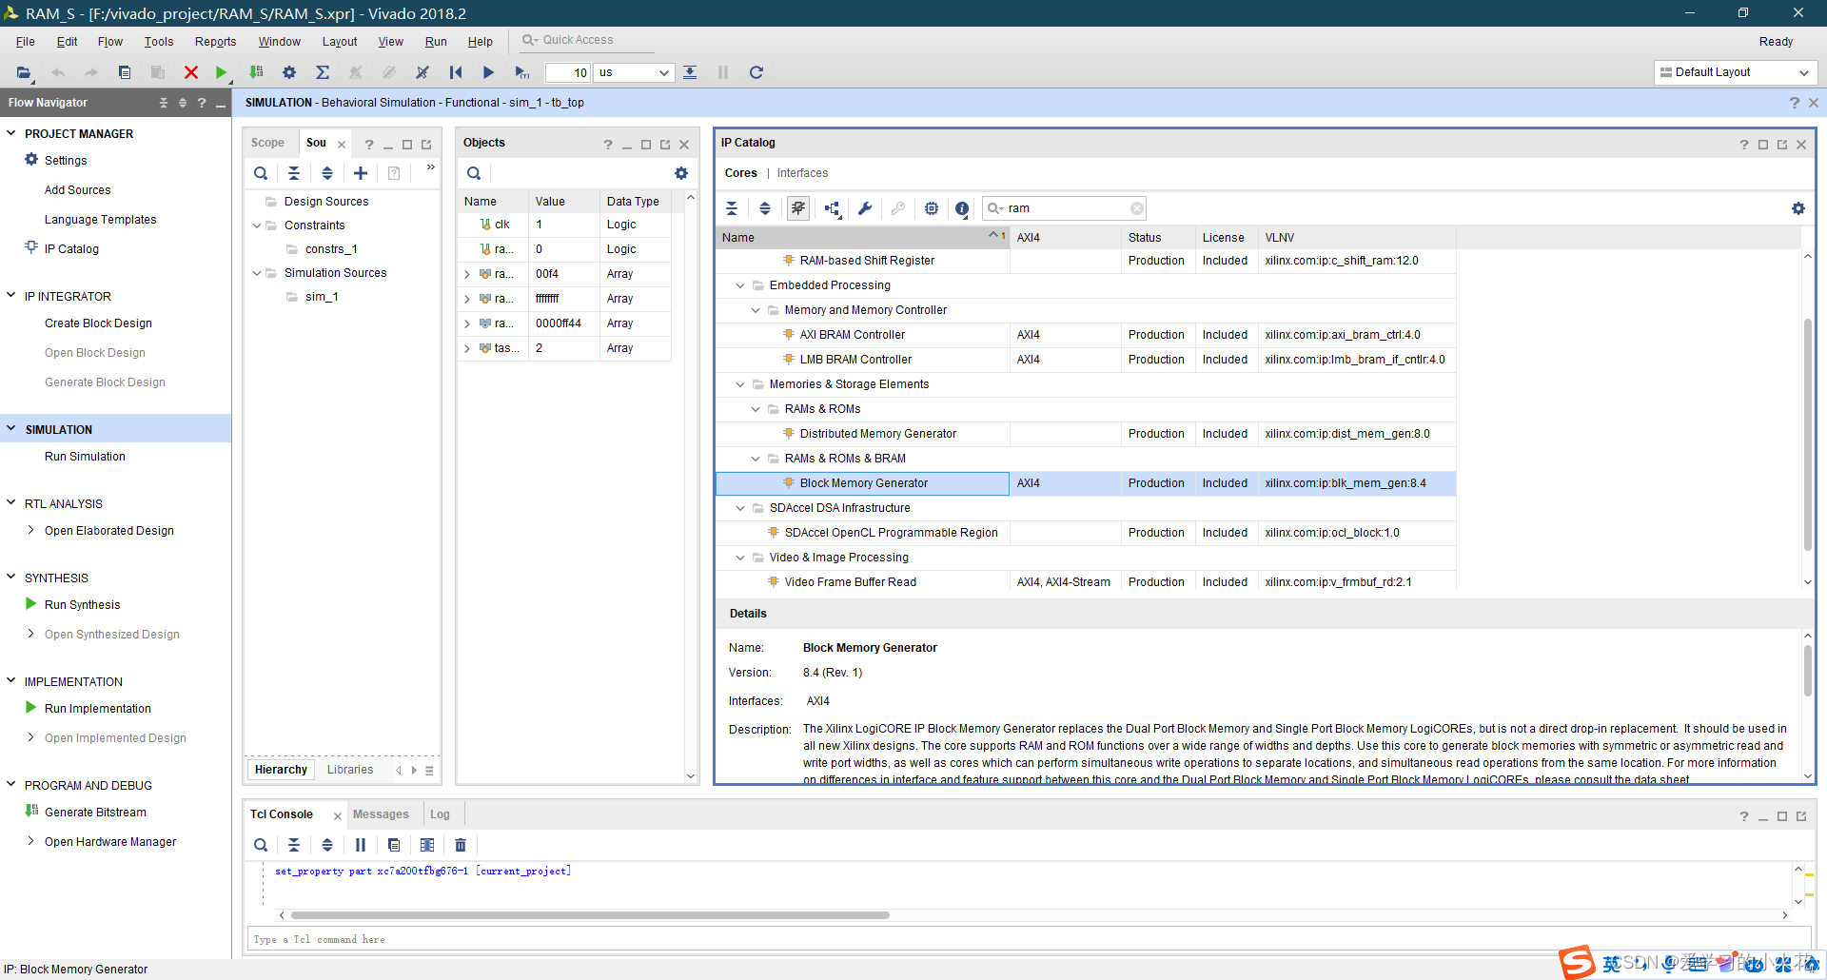
Task: Open the Flow menu
Action: 110,42
